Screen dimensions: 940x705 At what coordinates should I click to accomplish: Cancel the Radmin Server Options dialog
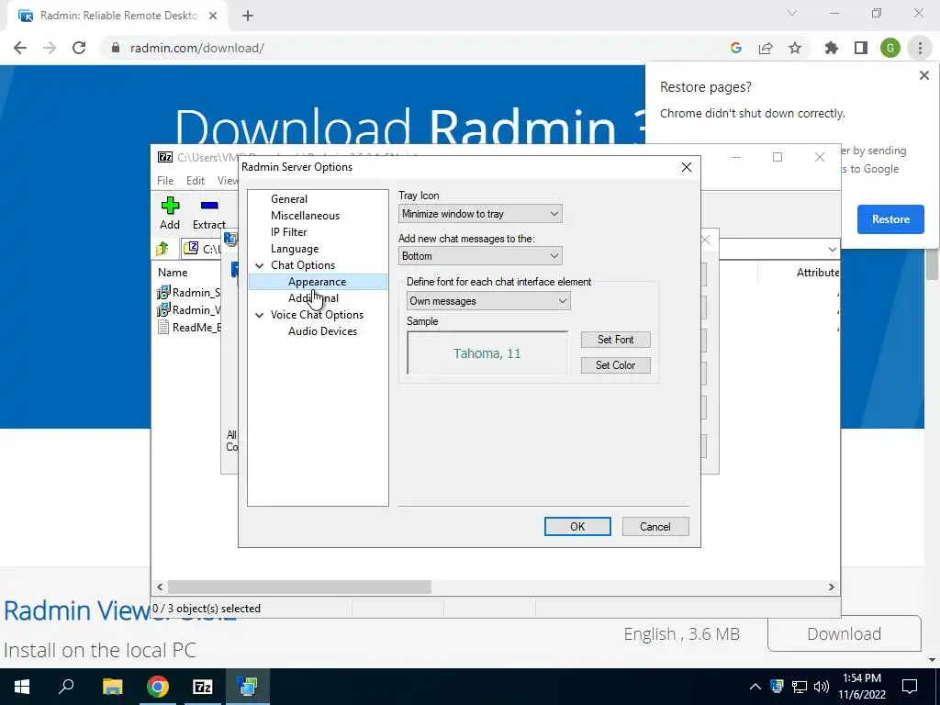(655, 526)
